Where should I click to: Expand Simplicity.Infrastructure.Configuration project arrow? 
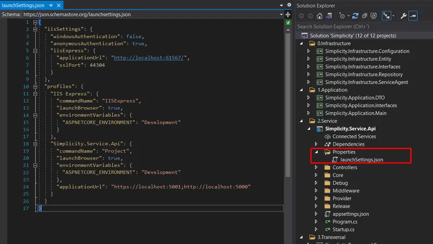tap(309, 51)
